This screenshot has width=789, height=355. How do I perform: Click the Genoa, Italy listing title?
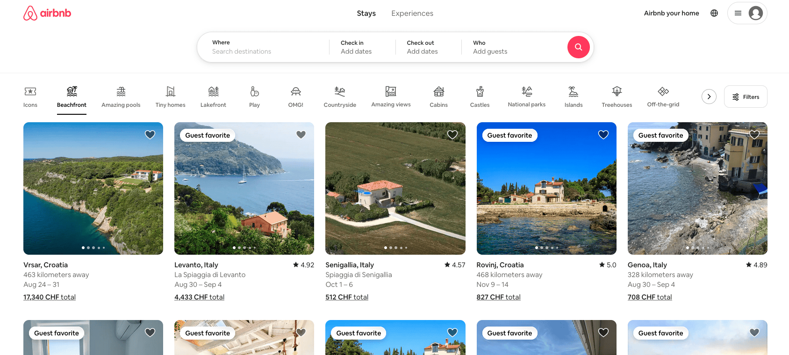pos(647,265)
